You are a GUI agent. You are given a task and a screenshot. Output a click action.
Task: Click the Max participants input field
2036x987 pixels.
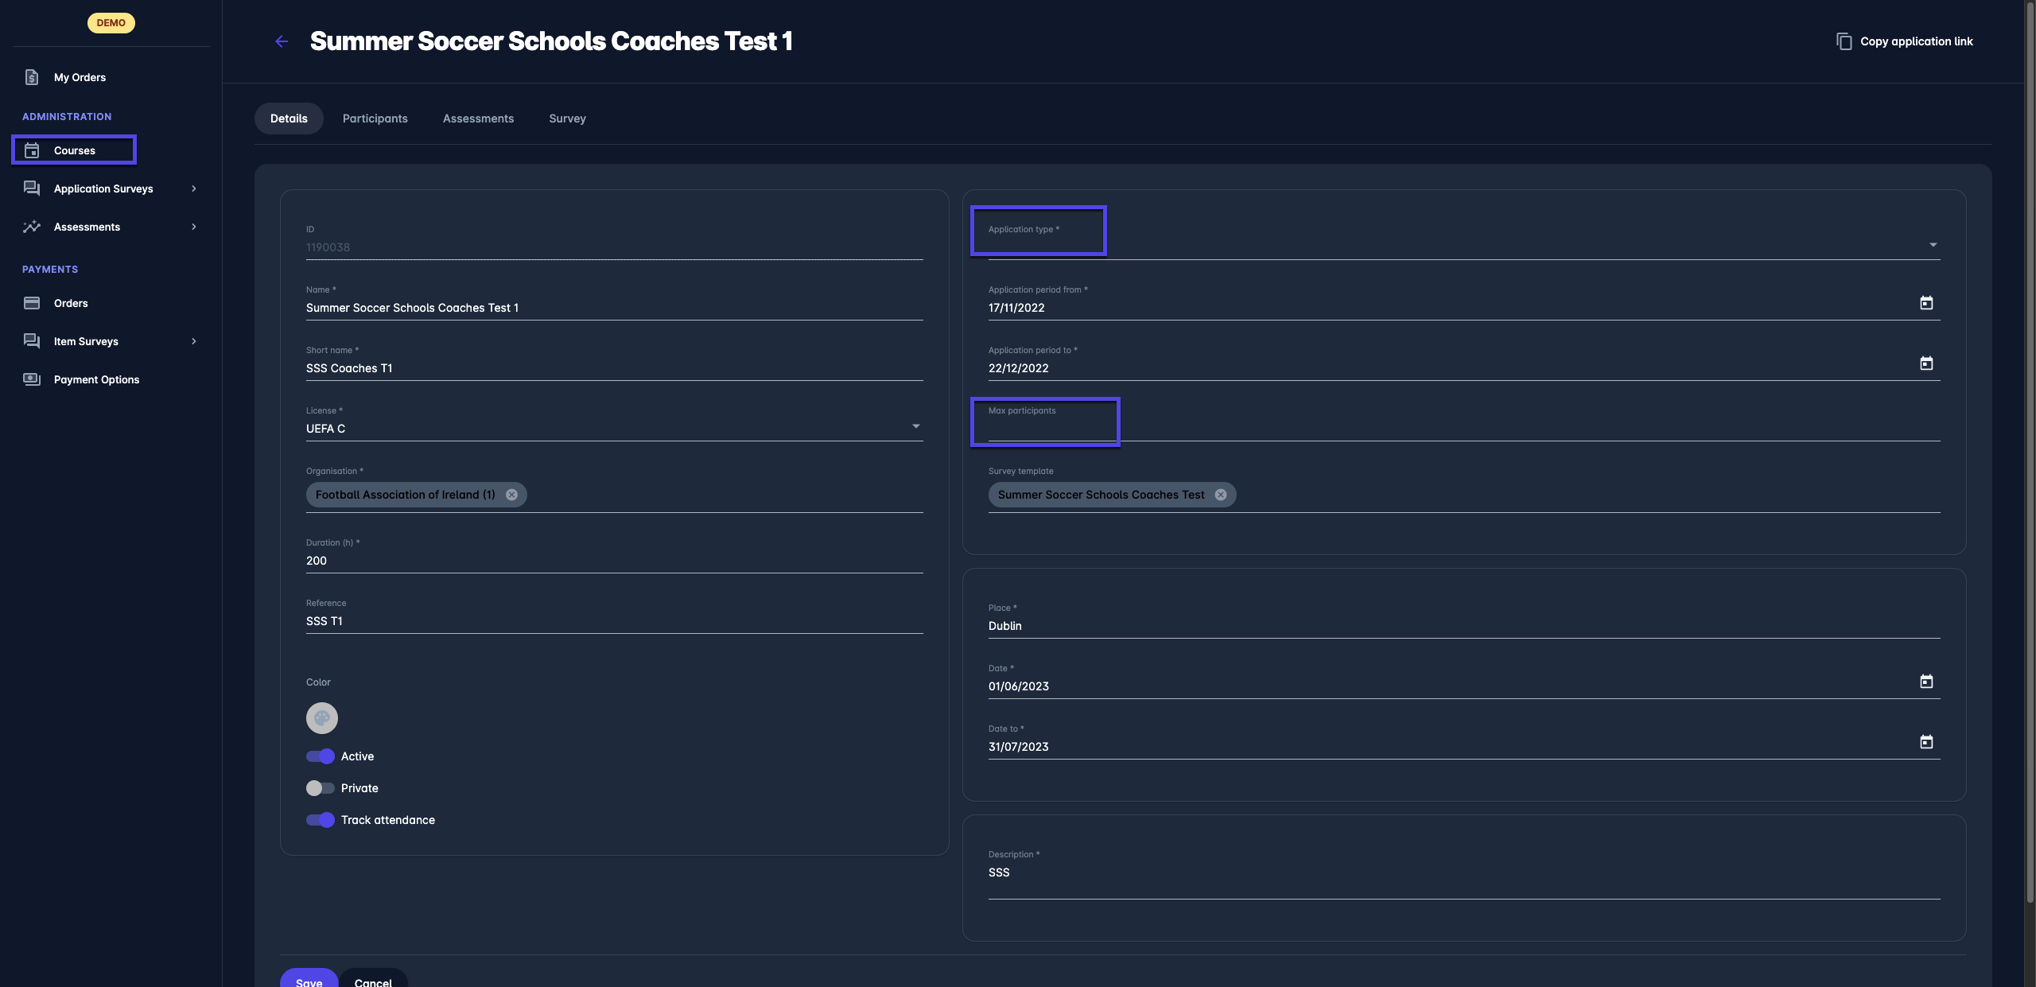[1463, 429]
